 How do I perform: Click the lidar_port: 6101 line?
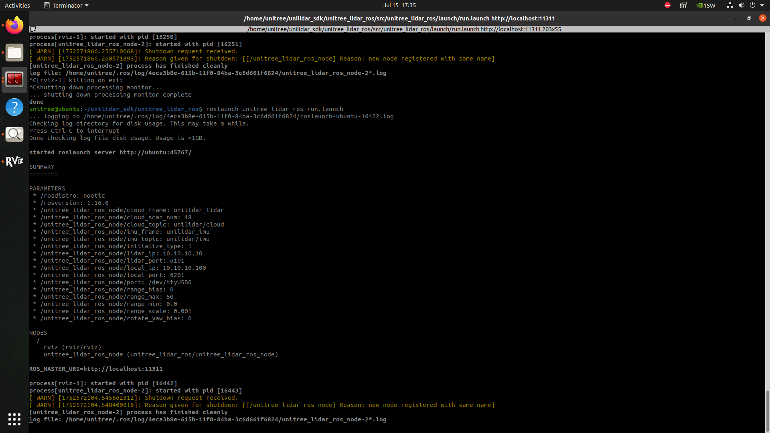click(109, 261)
